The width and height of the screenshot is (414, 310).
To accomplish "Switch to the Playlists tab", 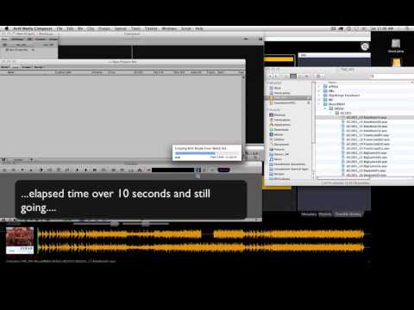I will (x=325, y=214).
